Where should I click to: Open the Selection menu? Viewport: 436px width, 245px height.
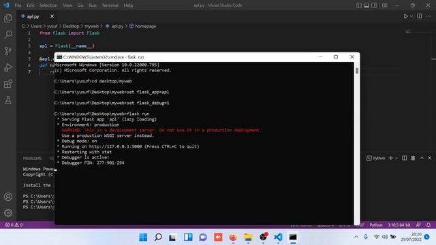(48, 5)
